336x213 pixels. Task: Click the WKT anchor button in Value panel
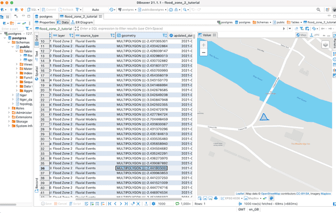314,35
